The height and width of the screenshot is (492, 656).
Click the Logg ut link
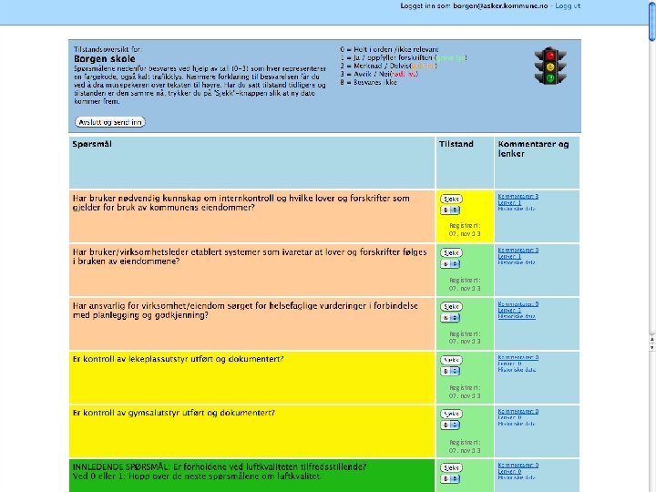568,5
